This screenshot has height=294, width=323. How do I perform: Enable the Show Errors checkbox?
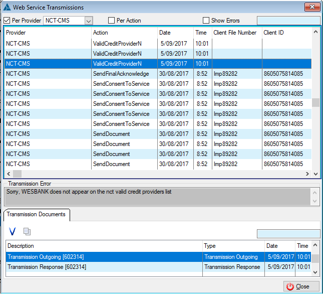click(x=206, y=21)
